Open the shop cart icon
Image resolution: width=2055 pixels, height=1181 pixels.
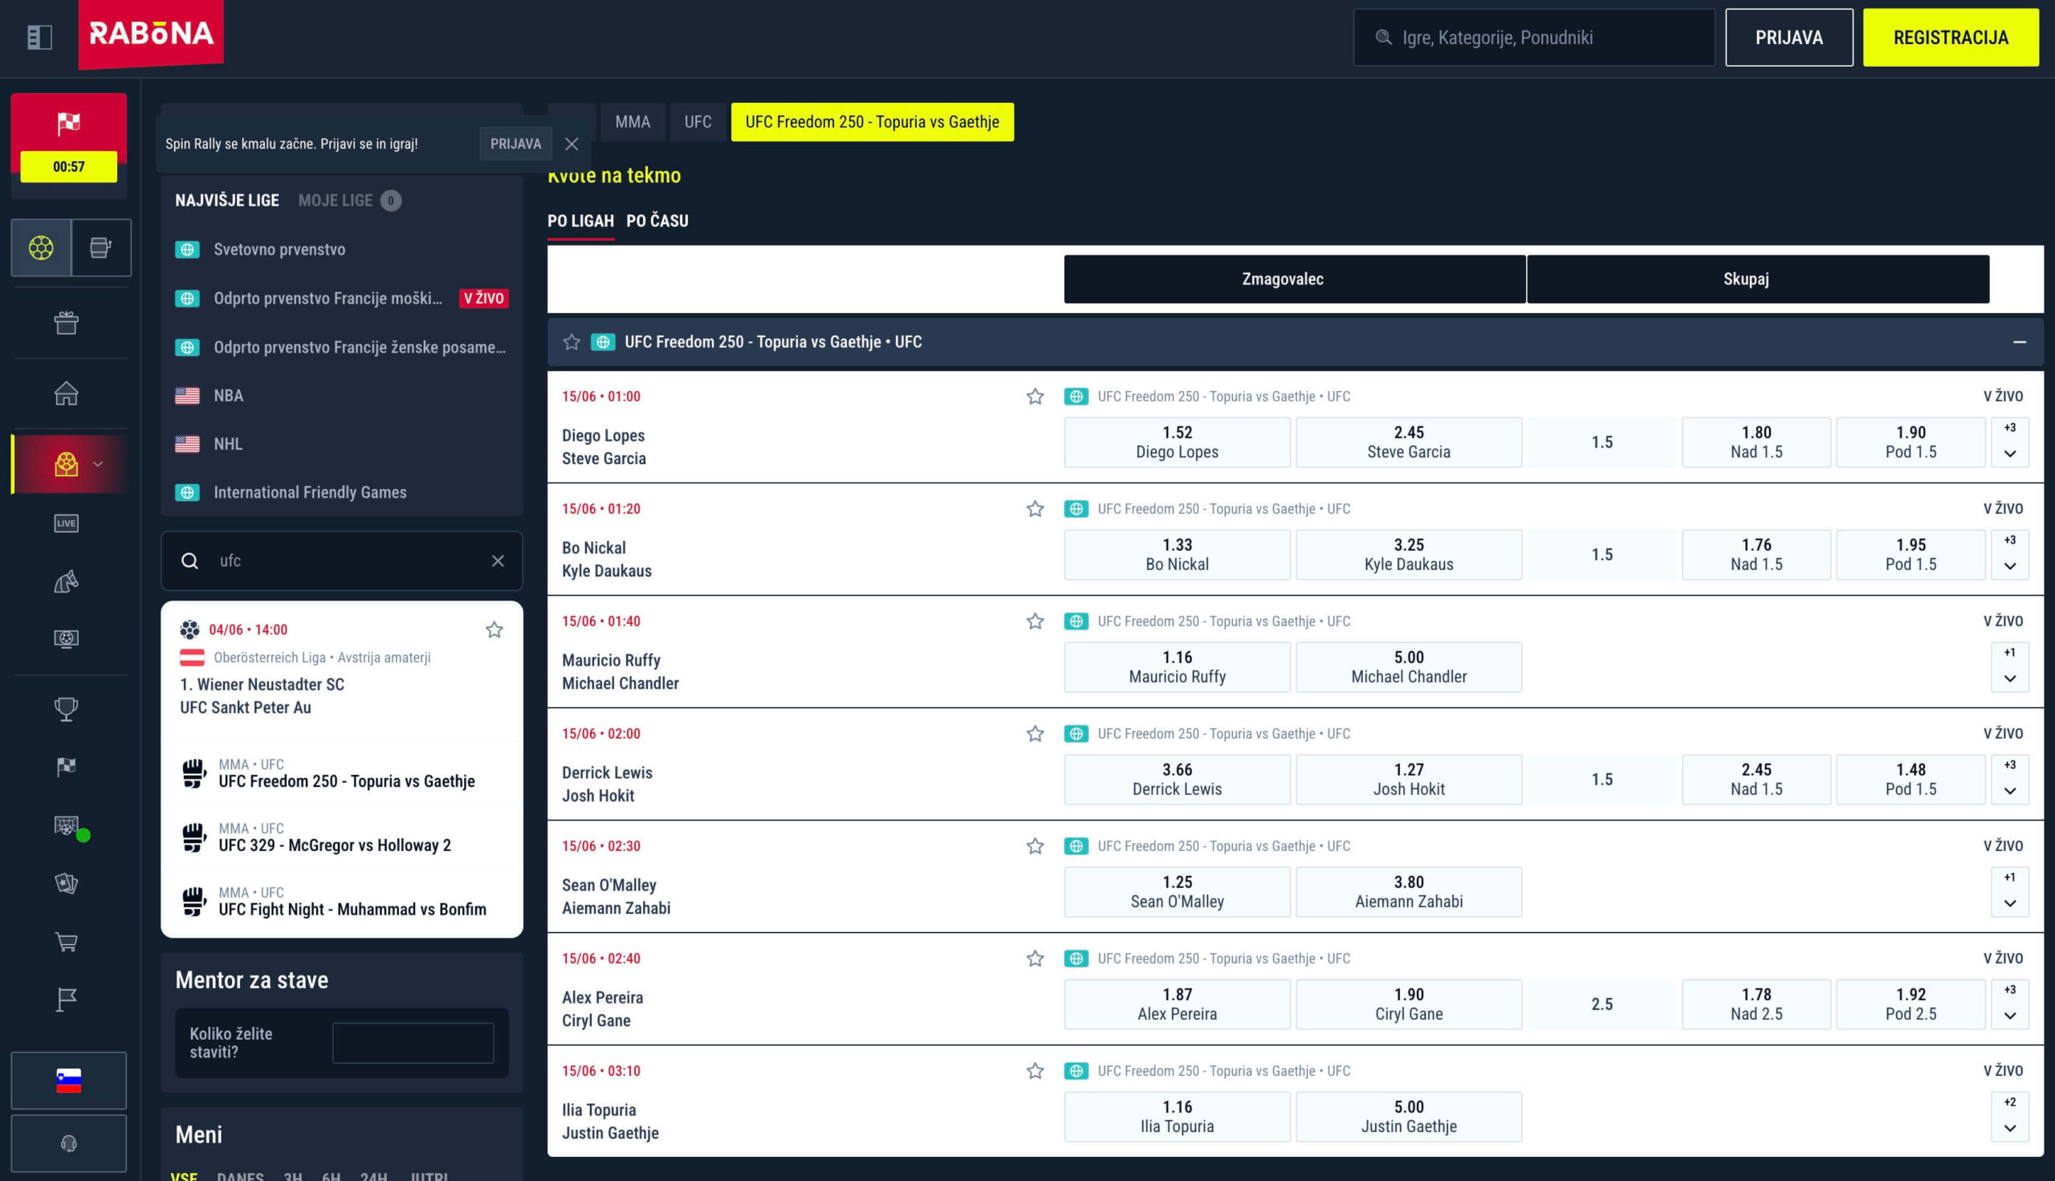point(67,943)
